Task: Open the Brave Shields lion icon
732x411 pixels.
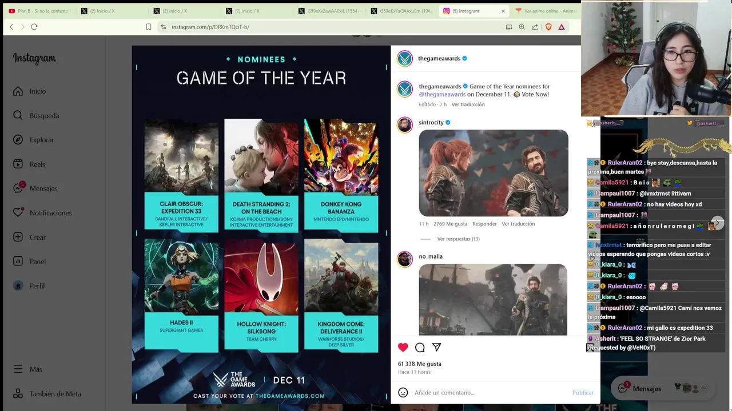Action: coord(548,27)
